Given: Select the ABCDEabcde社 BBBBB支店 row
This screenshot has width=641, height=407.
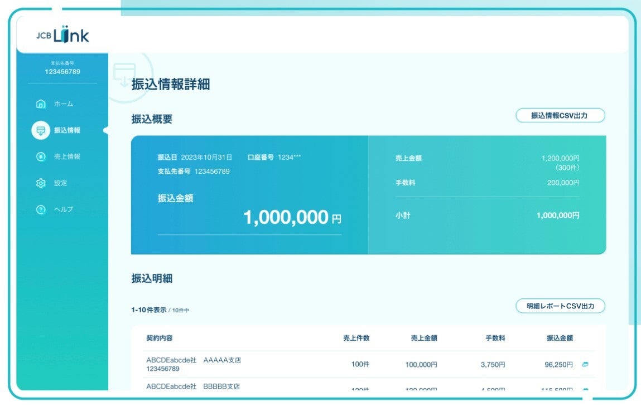Looking at the screenshot, I should coord(193,386).
